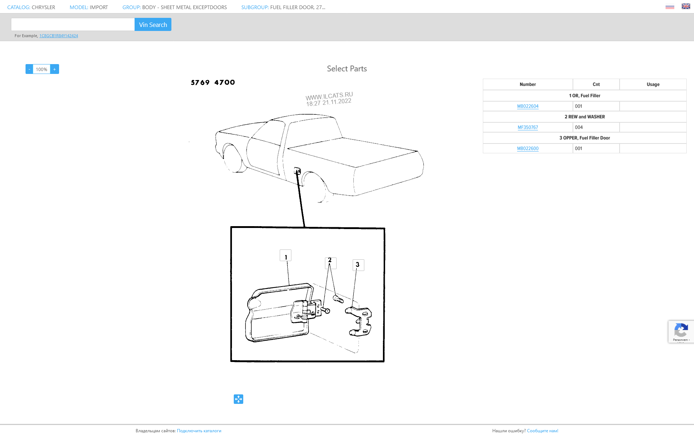
Task: Click the Russian flag language icon
Action: (670, 7)
